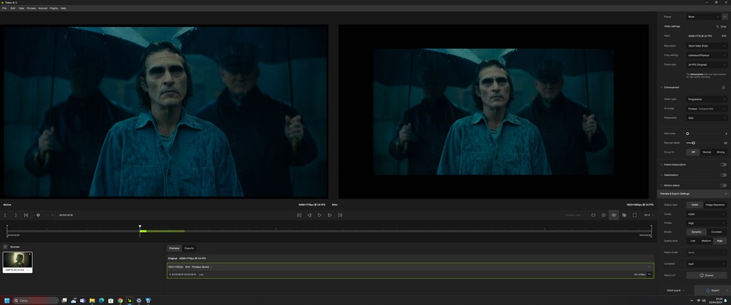
Task: Open the Process menu in menu bar
Action: (31, 8)
